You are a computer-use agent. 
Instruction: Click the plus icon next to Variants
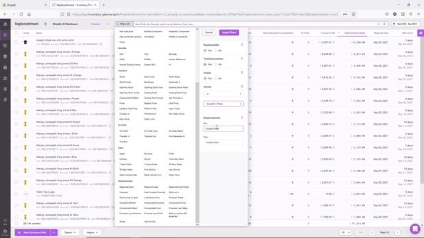click(108, 24)
